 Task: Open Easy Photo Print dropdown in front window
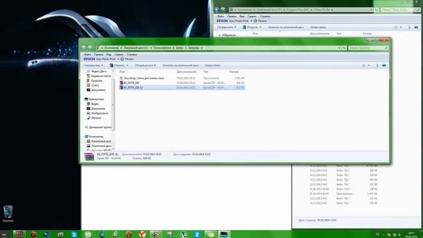118,59
